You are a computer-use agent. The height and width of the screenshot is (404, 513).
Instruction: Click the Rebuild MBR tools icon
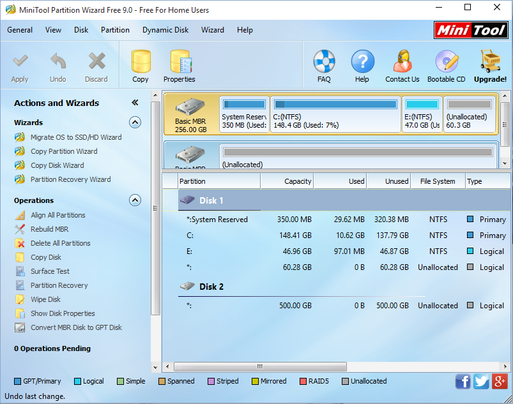[x=20, y=230]
